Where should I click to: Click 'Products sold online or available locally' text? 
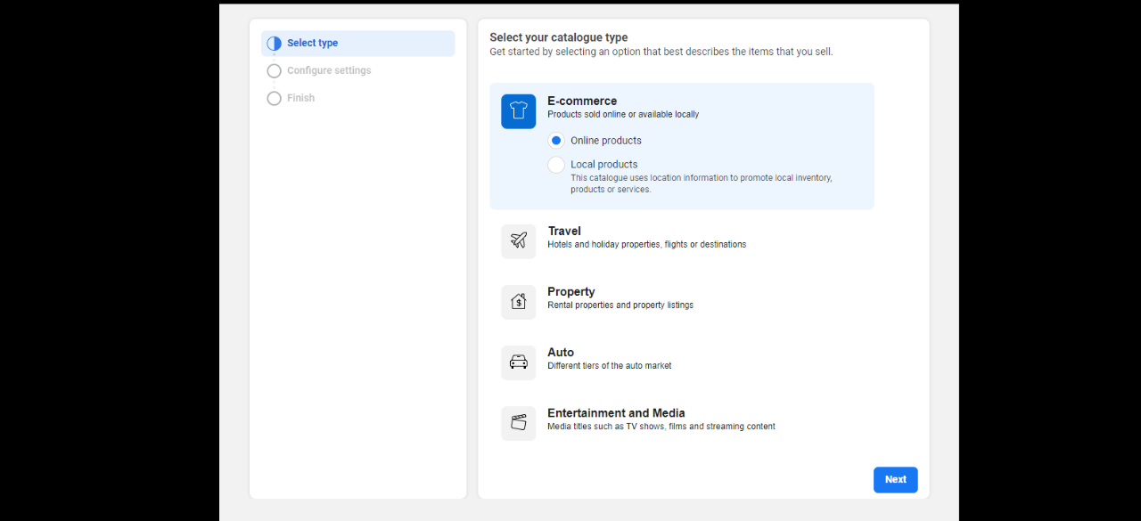[623, 115]
